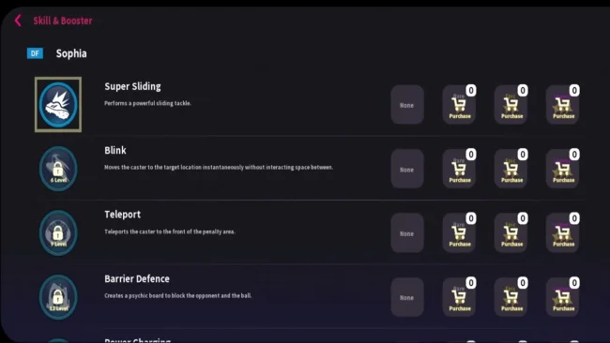Purchase Legendary booster for Blink
Screen dimensions: 610x343
point(562,169)
